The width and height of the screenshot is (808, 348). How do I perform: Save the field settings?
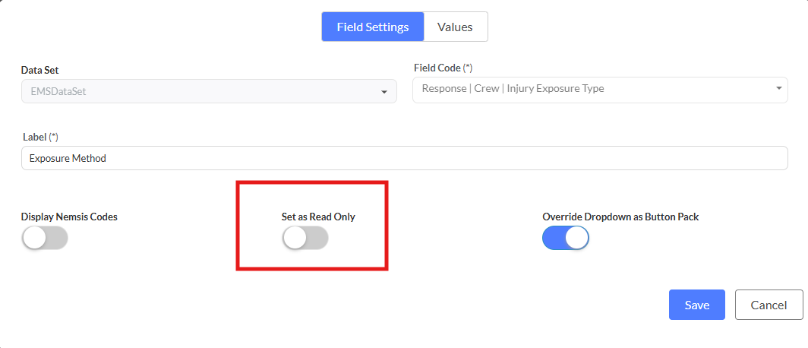(x=696, y=305)
